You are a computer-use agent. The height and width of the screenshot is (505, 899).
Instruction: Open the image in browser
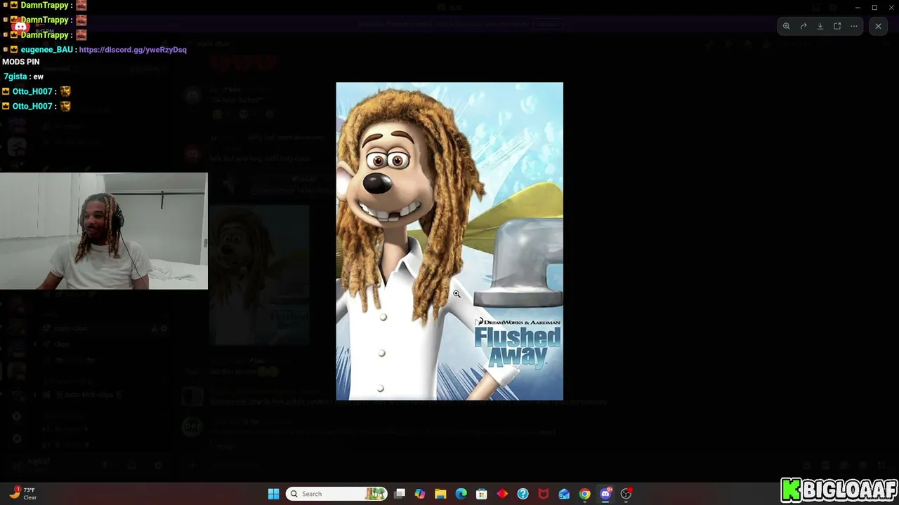pos(837,27)
